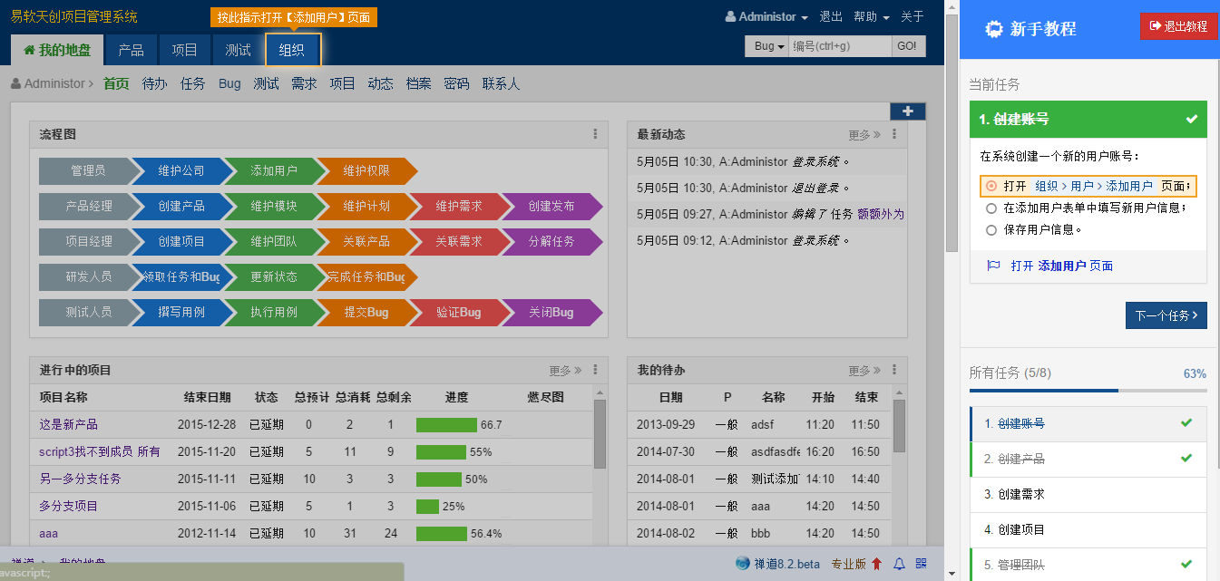
Task: Click 更多 link in 进行中的项目 panel
Action: click(564, 370)
